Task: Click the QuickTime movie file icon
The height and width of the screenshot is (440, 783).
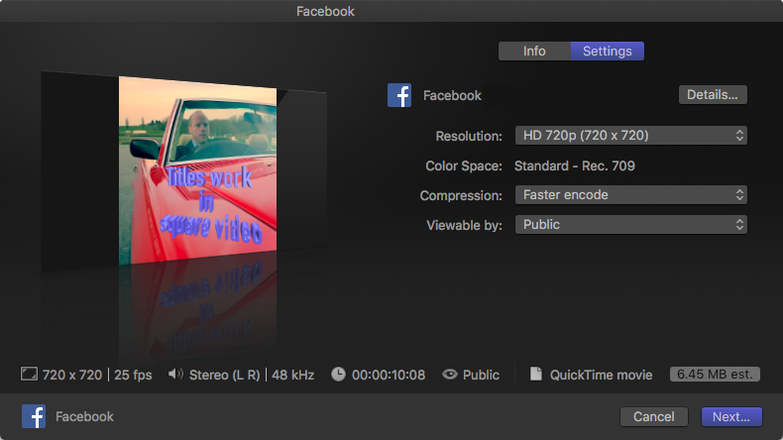Action: (x=536, y=374)
